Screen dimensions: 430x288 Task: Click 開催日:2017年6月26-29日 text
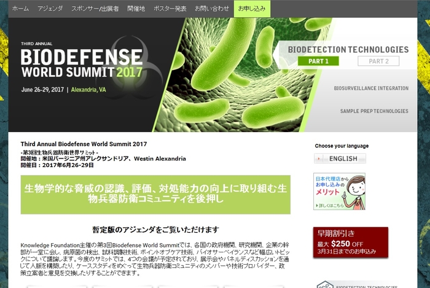(57, 165)
